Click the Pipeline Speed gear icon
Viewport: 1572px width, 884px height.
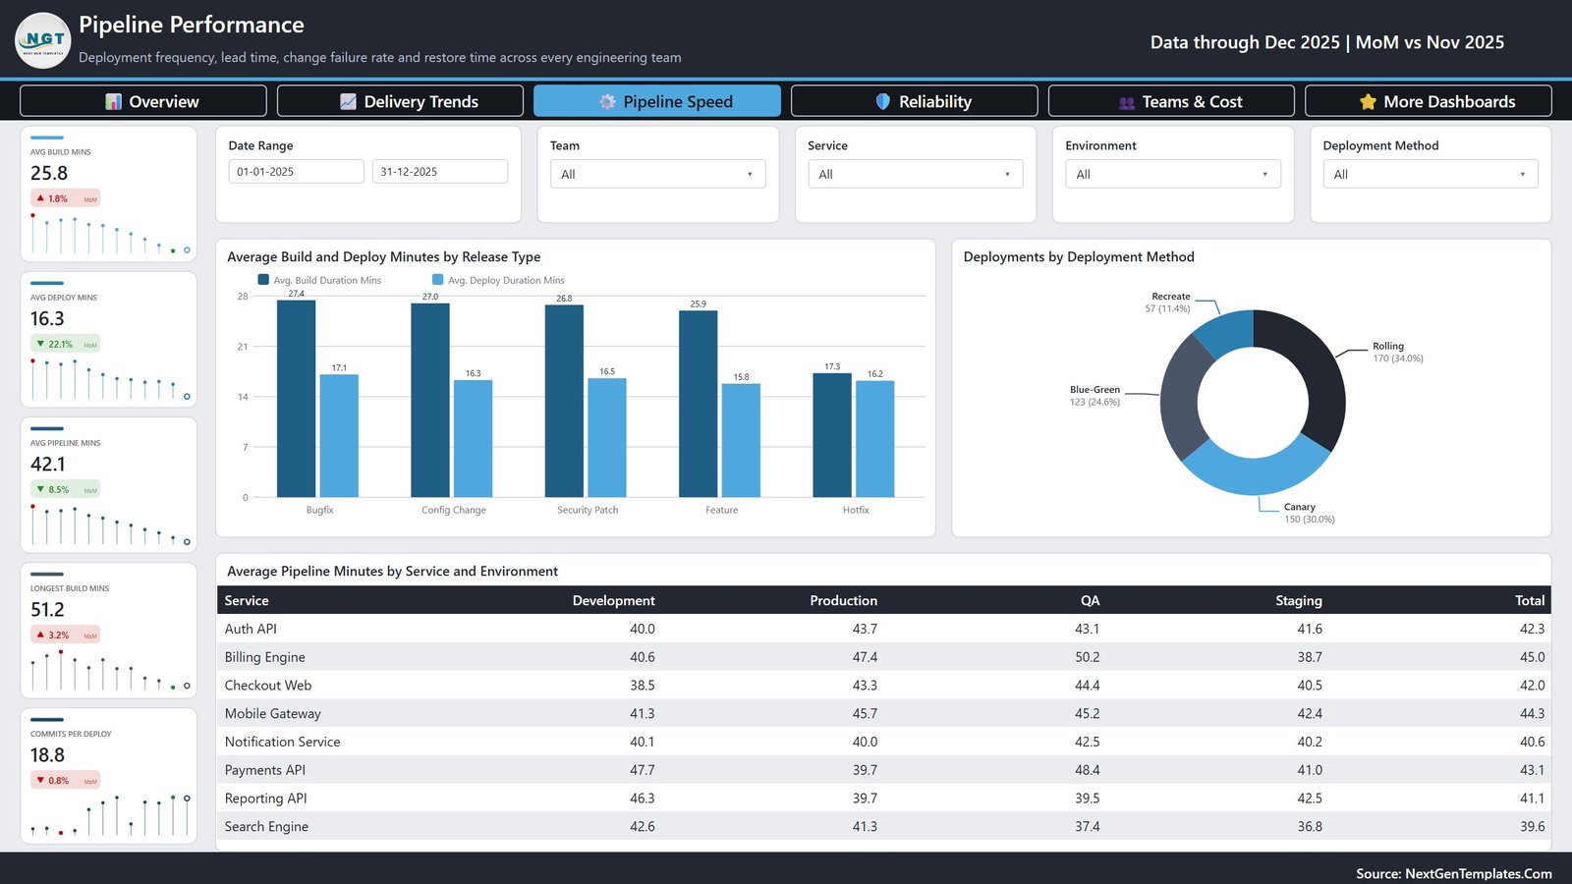click(607, 101)
